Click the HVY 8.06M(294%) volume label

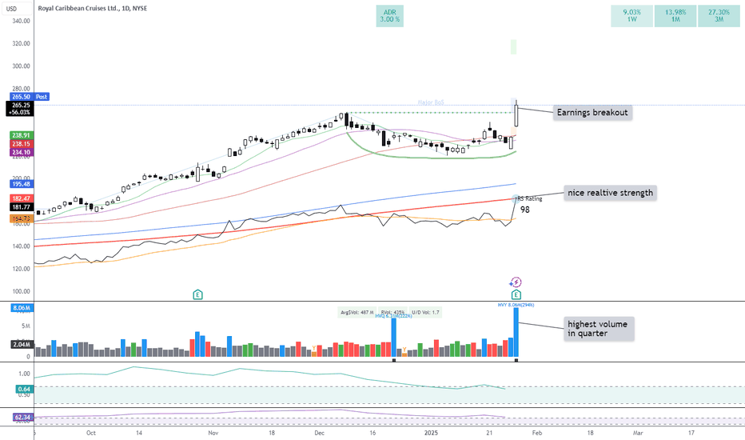coord(516,305)
